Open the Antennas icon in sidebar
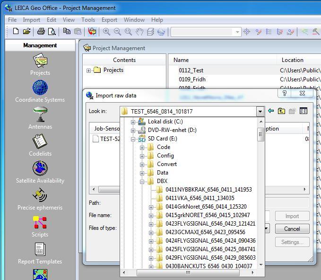 pyautogui.click(x=40, y=114)
